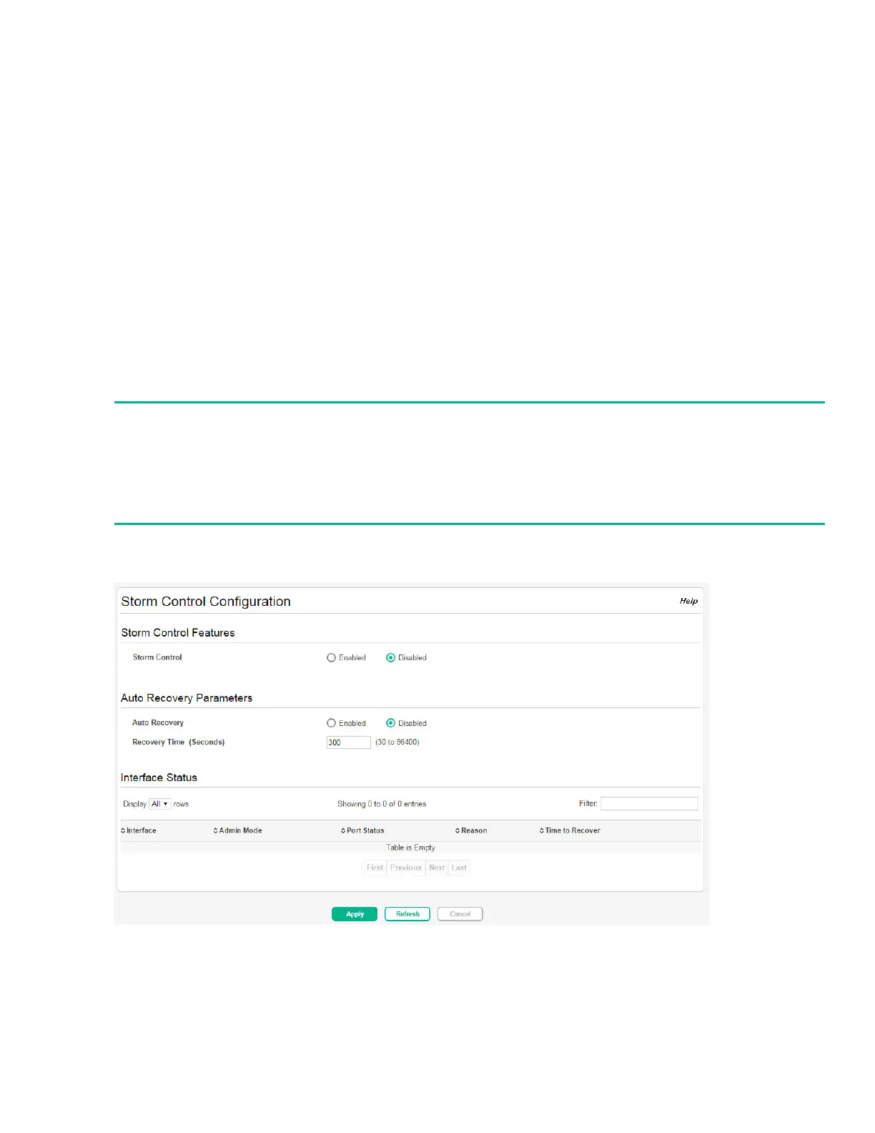Click 'Auto Recovery Parameters' section heading
875x1133 pixels.
pyautogui.click(x=187, y=698)
